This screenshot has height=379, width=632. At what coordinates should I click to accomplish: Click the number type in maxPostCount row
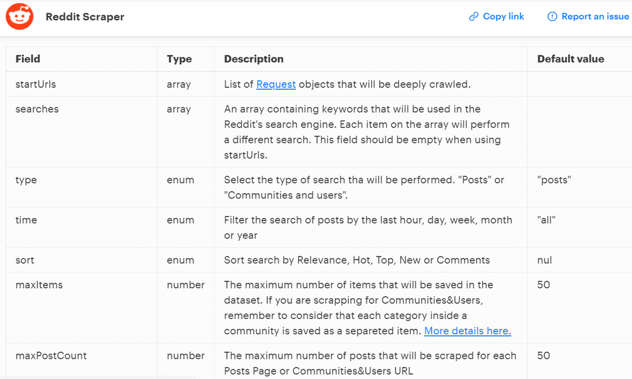tap(186, 356)
